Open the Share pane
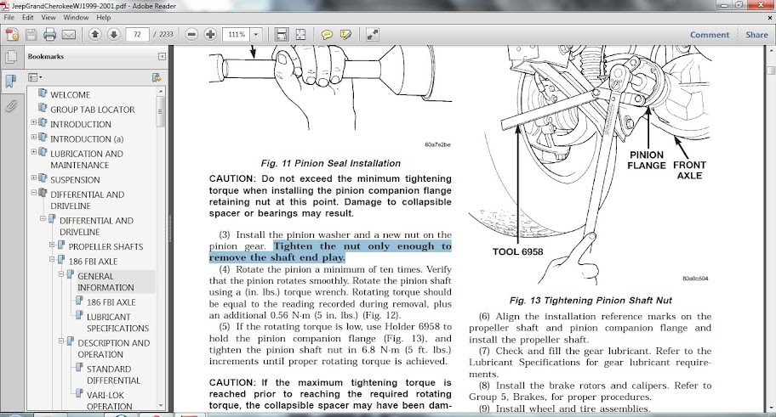The image size is (776, 417). coord(756,35)
